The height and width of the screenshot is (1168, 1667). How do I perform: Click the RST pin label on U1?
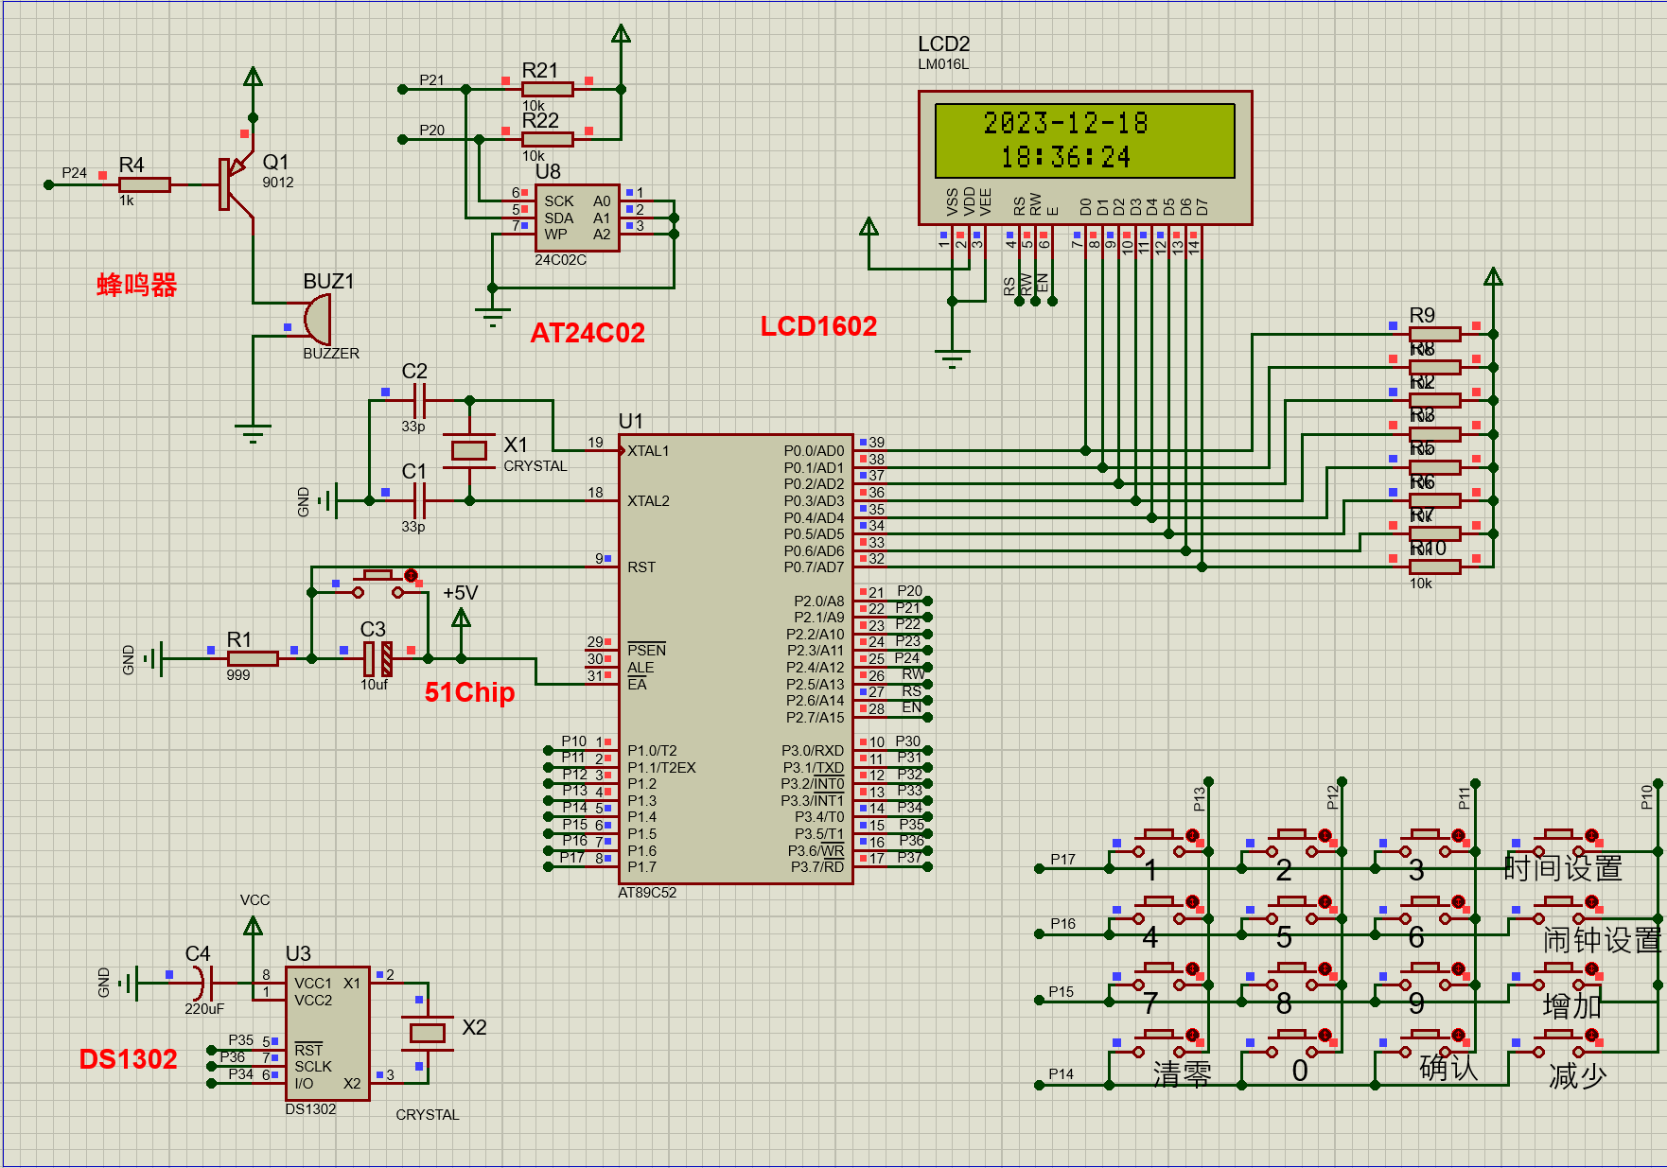click(x=641, y=567)
